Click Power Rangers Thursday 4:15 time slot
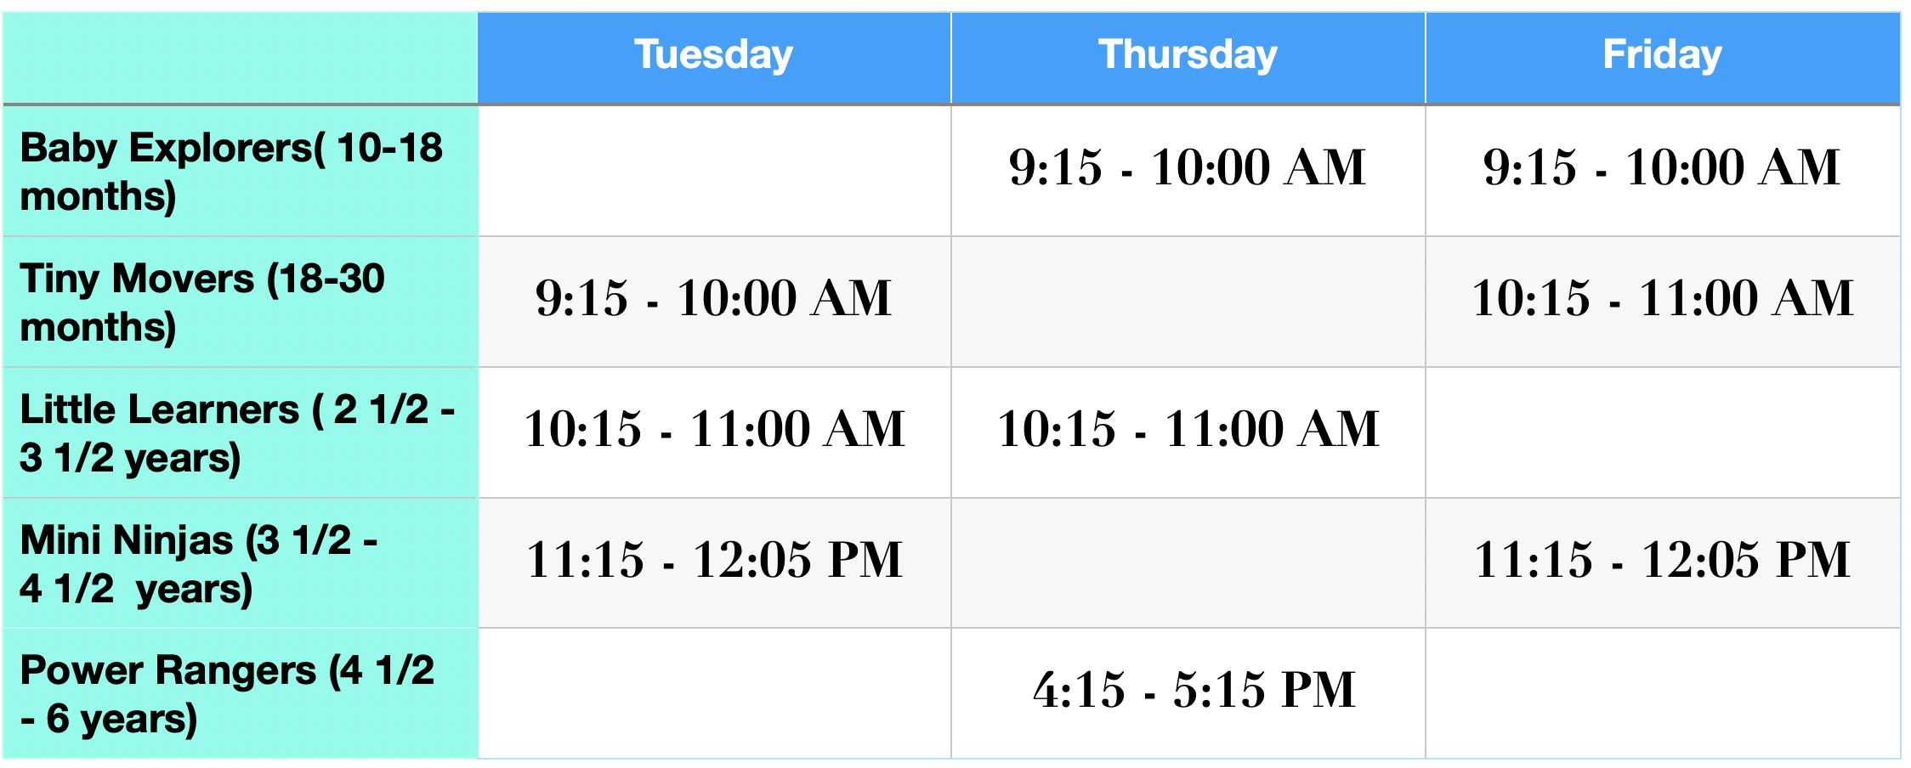 tap(1194, 690)
